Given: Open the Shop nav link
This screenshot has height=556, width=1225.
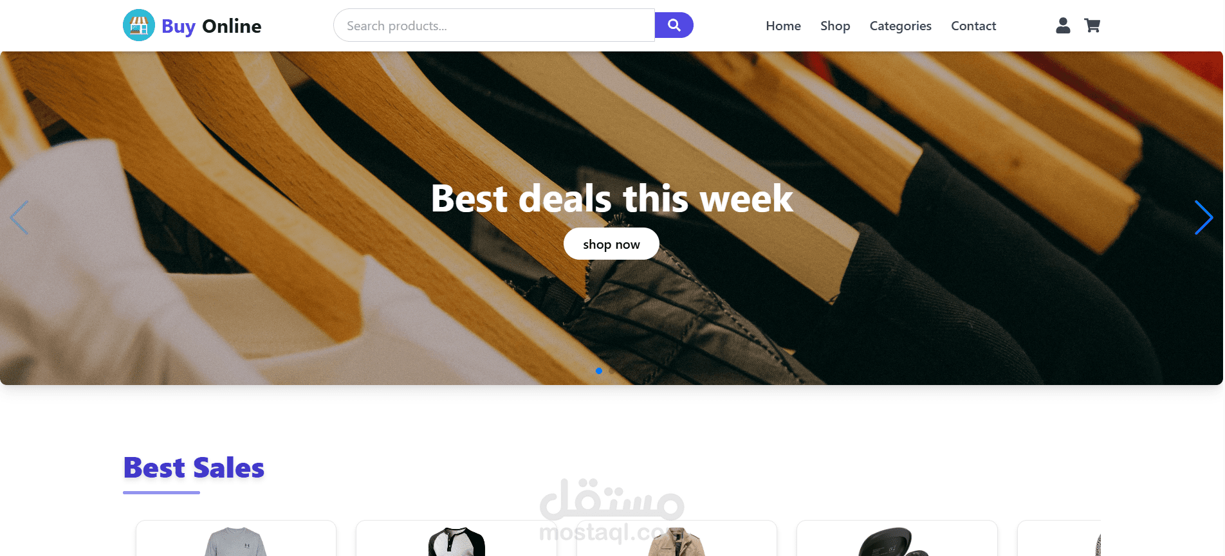Looking at the screenshot, I should 835,26.
